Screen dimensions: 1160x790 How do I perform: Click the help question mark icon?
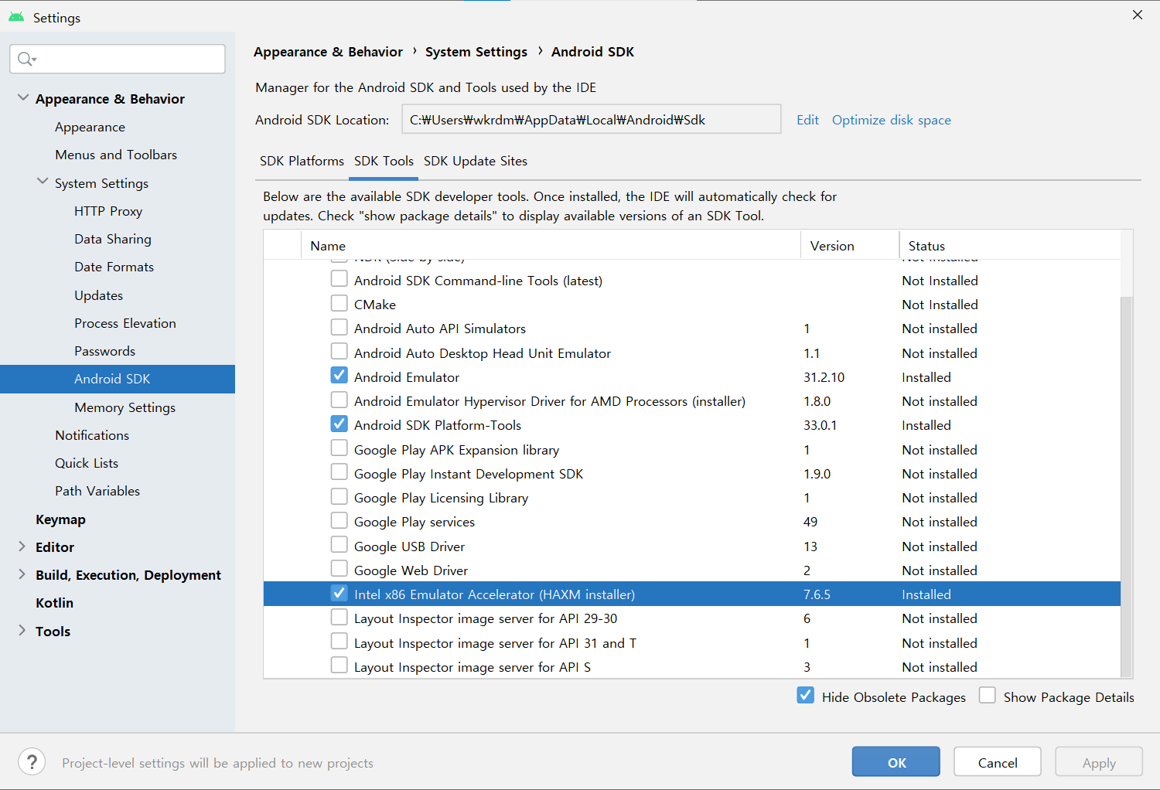point(32,762)
